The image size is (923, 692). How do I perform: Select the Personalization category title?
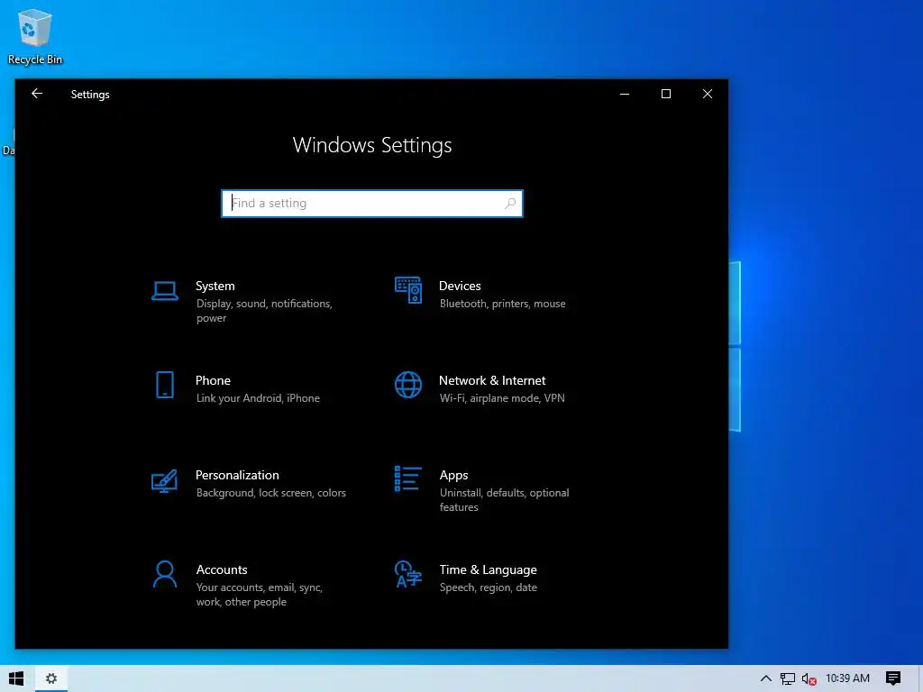tap(237, 475)
